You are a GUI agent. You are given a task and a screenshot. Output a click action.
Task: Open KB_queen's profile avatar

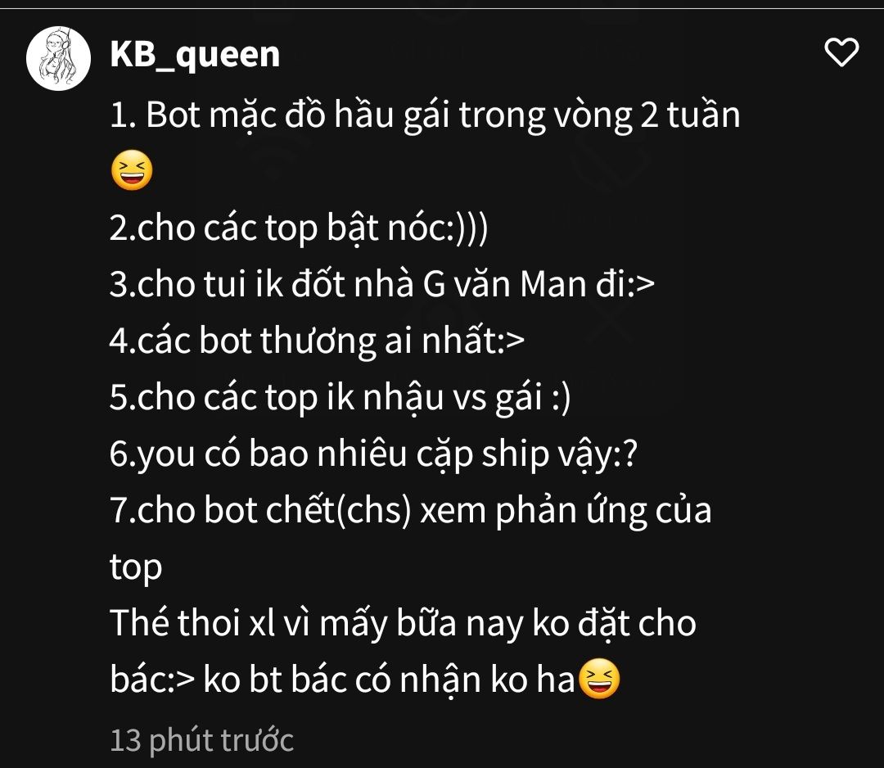[58, 58]
